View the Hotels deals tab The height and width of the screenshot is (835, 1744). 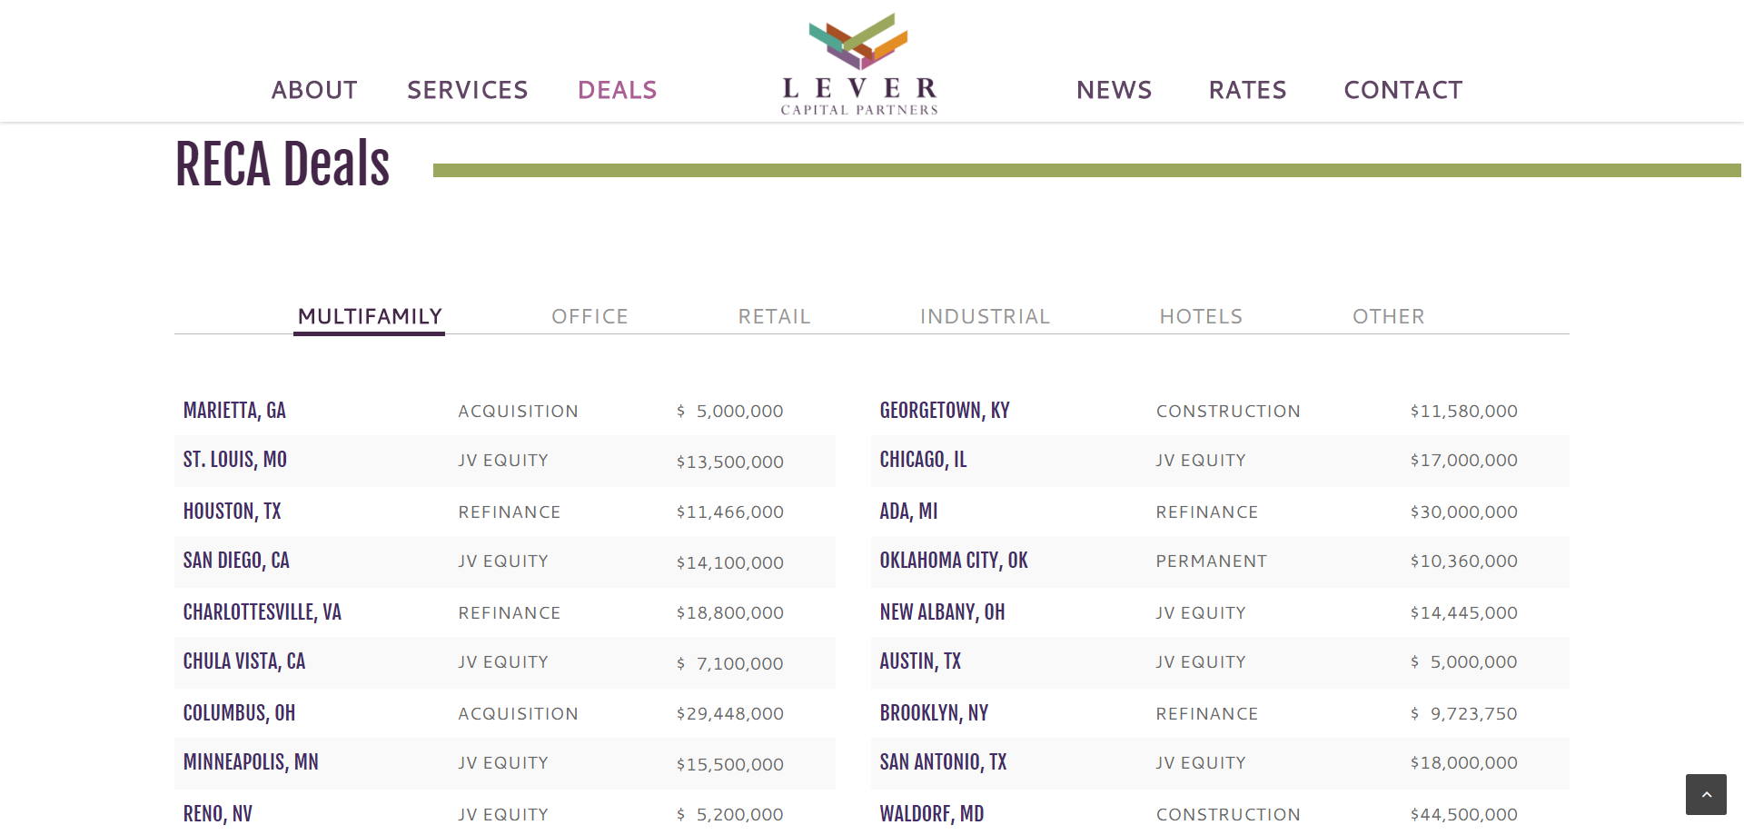click(1201, 316)
